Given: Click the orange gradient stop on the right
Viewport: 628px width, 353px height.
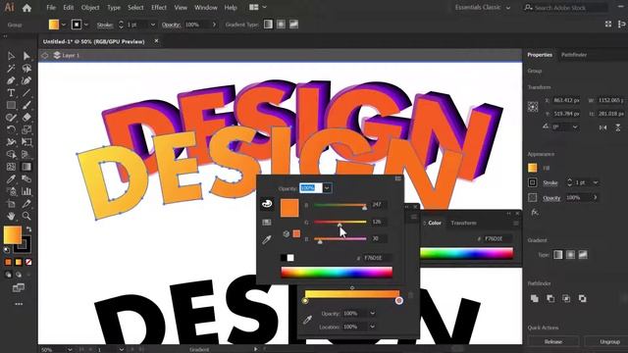Looking at the screenshot, I should coord(399,301).
